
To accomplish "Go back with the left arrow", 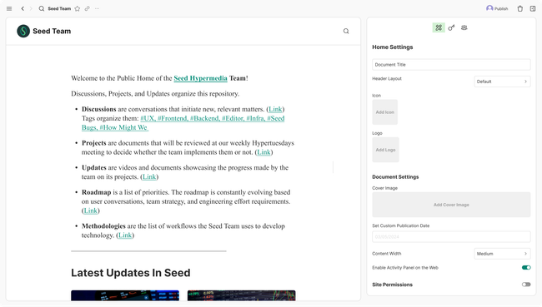I will (x=23, y=8).
